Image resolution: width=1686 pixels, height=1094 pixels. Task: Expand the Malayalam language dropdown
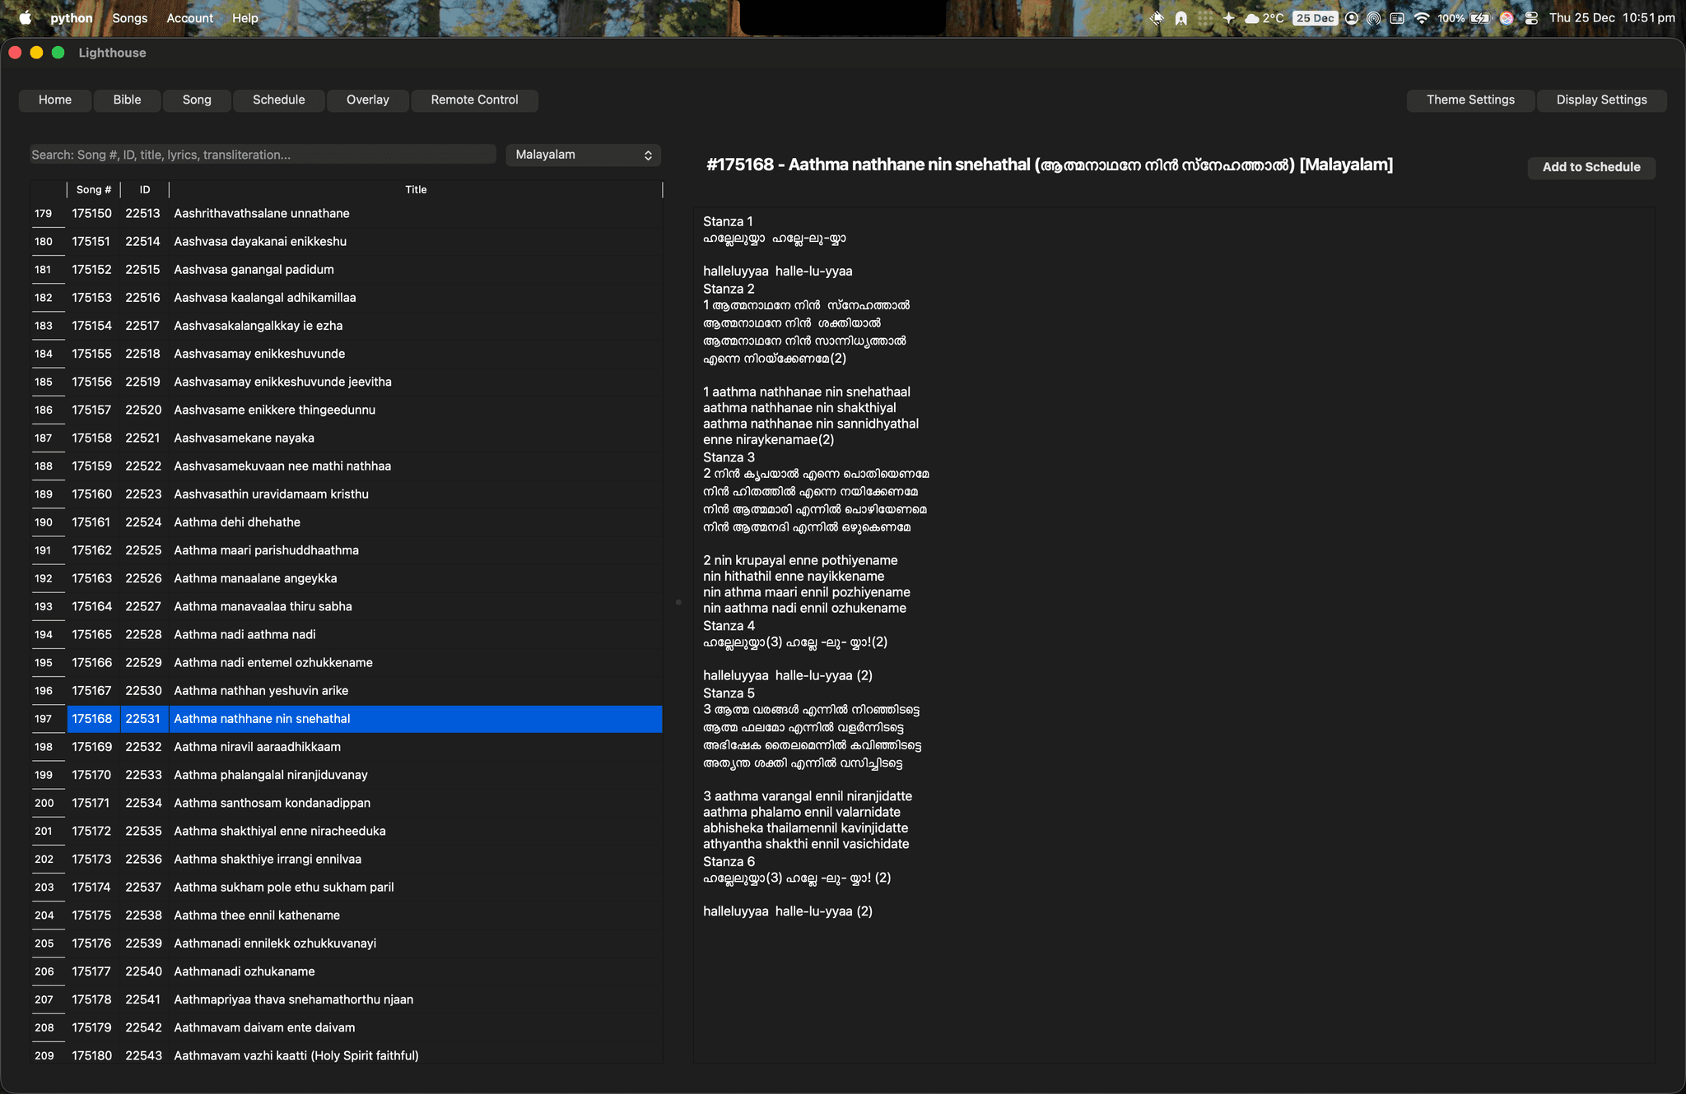pos(583,155)
